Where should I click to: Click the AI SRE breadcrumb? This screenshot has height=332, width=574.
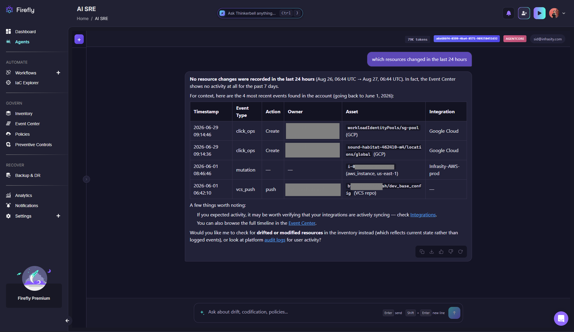pyautogui.click(x=101, y=19)
